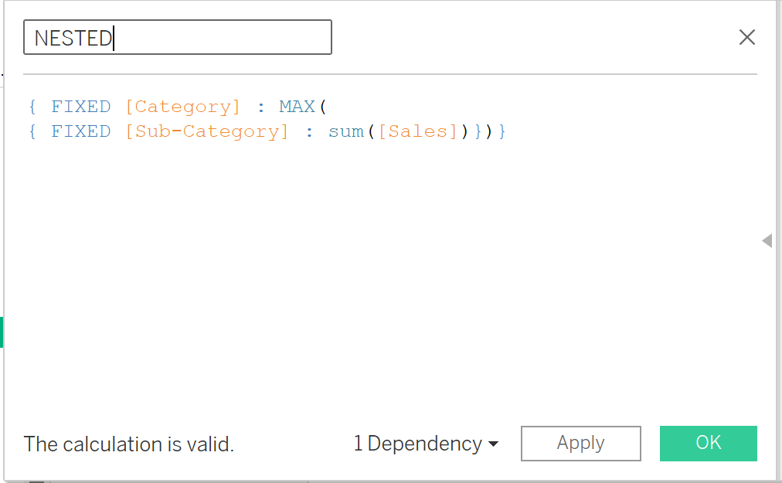The image size is (782, 483).
Task: Click the Apply button
Action: (580, 444)
